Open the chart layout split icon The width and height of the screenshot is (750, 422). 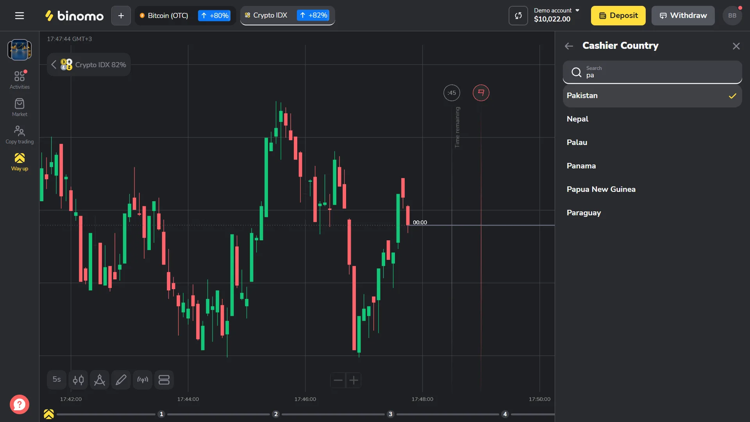[164, 379]
